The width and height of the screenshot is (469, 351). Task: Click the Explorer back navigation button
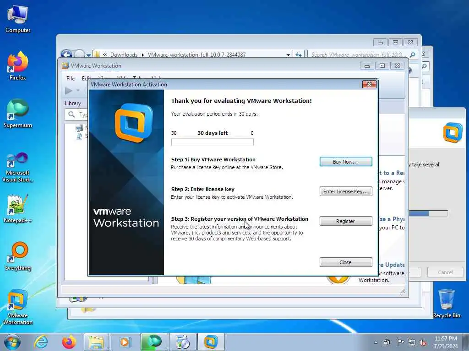tap(66, 54)
